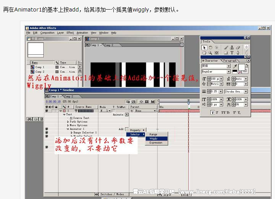Select the arrow Selection tool
Image resolution: width=275 pixels, height=199 pixels.
(204, 48)
